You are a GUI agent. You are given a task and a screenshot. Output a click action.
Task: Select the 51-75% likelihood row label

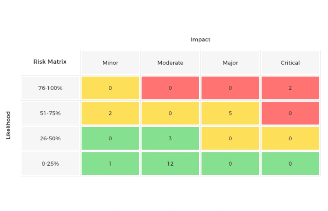pyautogui.click(x=50, y=113)
